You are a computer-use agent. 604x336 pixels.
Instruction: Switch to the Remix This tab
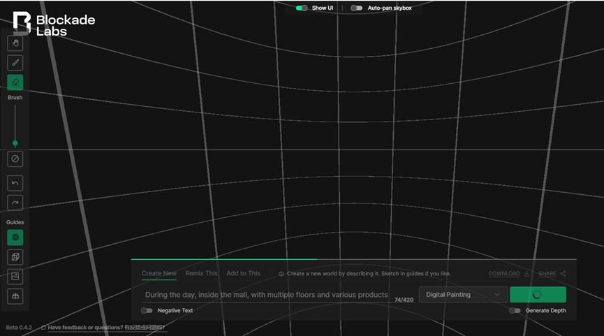201,273
